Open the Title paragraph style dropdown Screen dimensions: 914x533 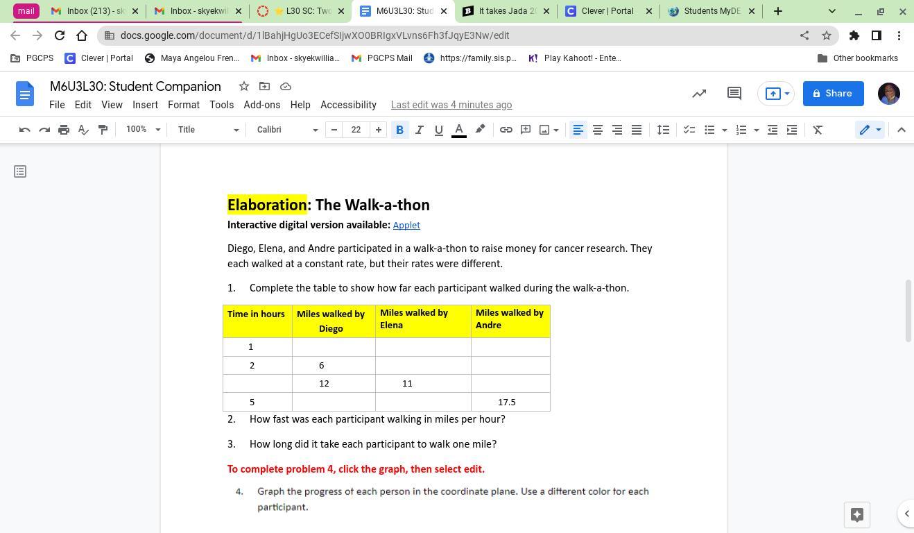[208, 130]
